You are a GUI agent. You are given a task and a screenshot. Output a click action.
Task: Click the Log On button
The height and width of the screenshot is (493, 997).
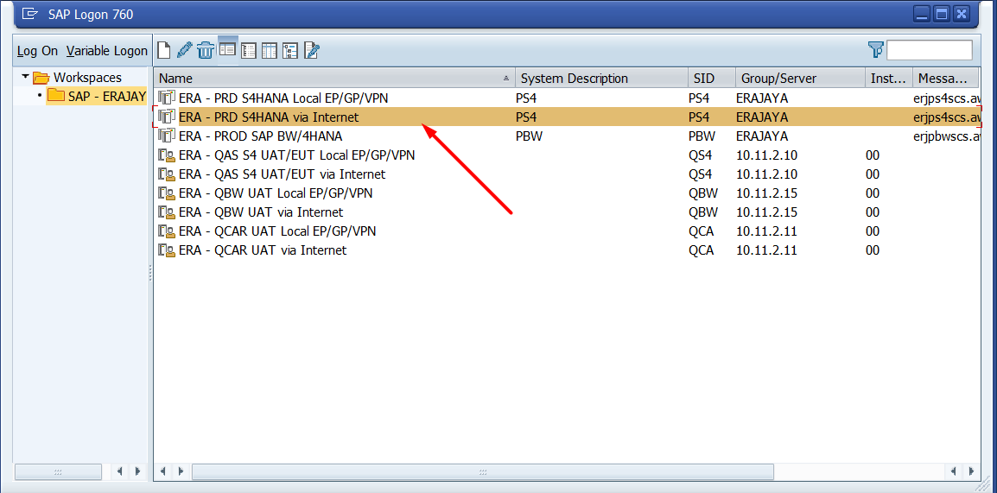(x=38, y=51)
